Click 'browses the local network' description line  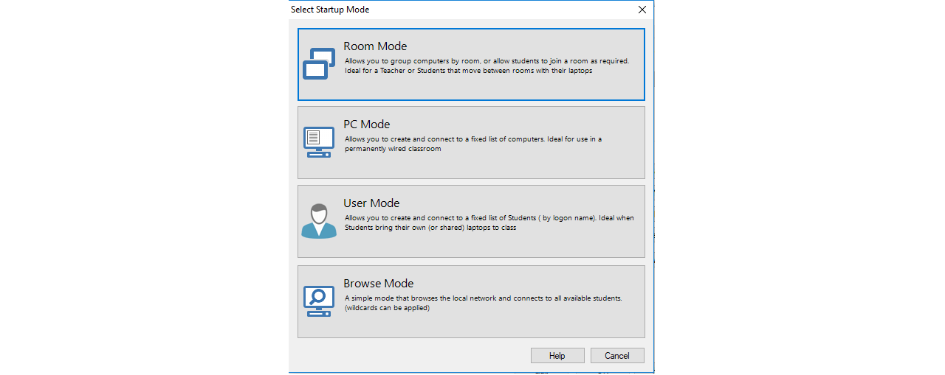pyautogui.click(x=484, y=298)
